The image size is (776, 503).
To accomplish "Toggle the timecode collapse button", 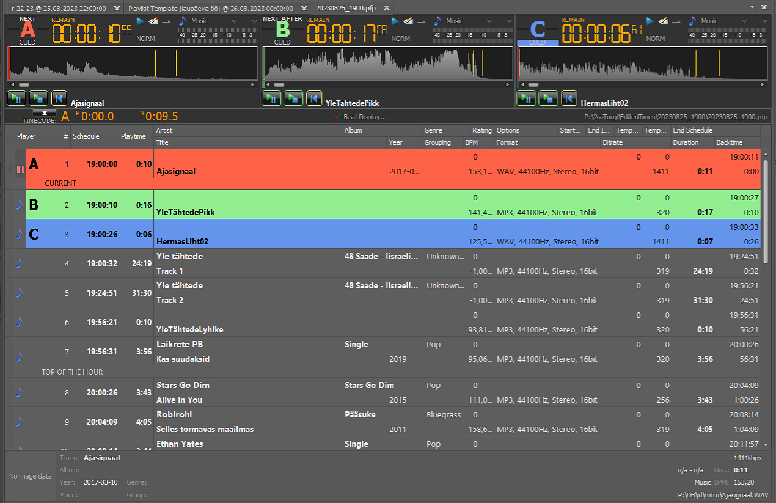I will (x=44, y=112).
